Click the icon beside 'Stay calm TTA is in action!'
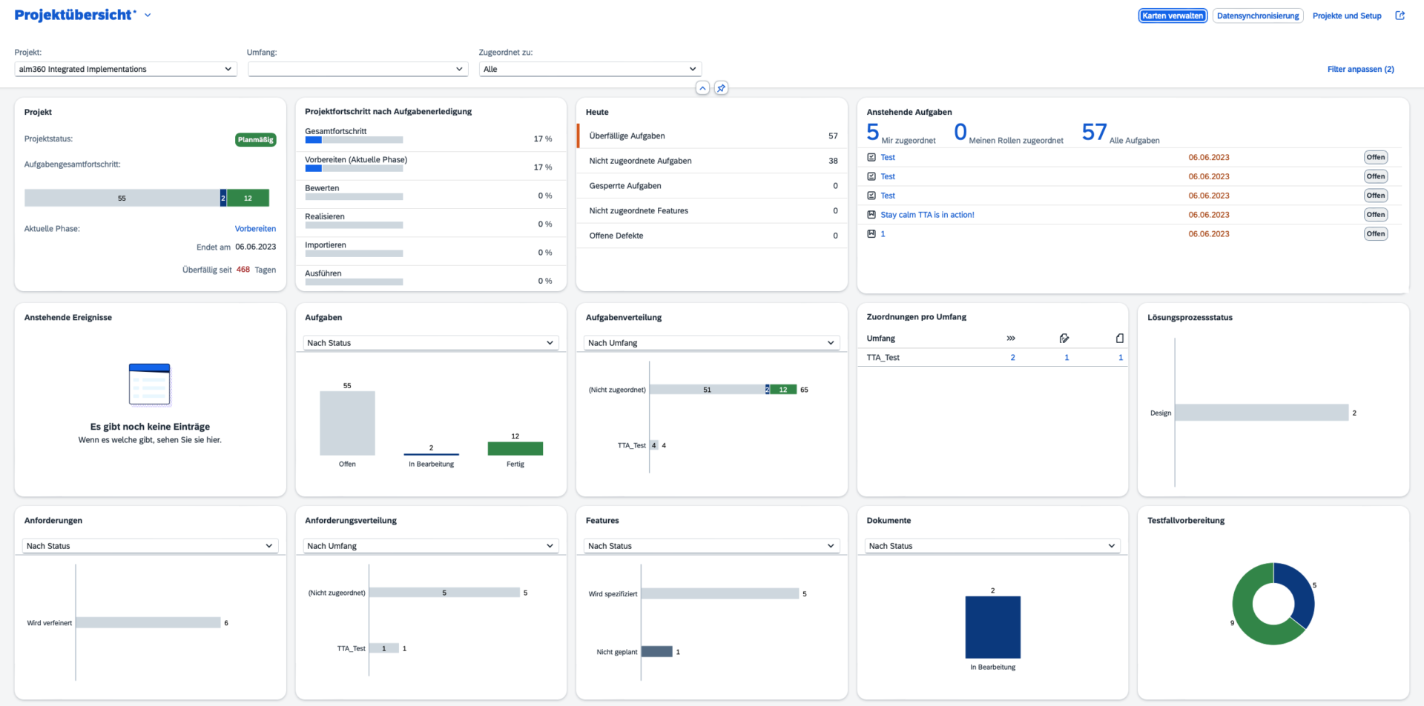The height and width of the screenshot is (706, 1424). [x=871, y=215]
